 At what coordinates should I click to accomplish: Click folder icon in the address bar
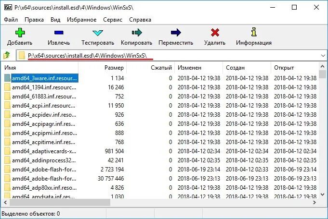pos(22,56)
